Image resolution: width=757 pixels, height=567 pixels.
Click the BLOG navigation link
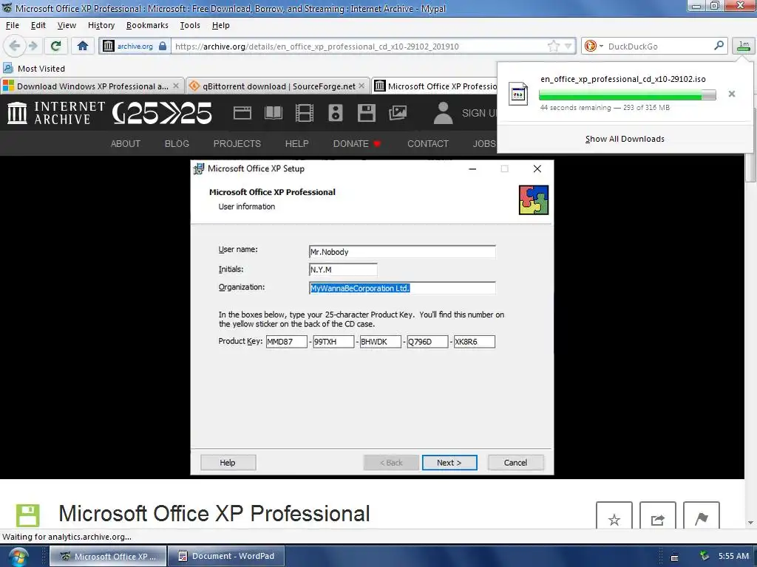point(177,144)
